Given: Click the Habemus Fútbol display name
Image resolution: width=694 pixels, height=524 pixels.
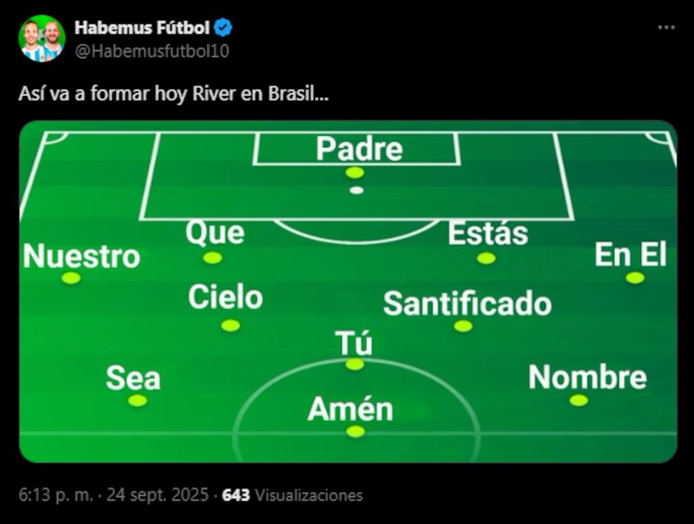Looking at the screenshot, I should [142, 28].
